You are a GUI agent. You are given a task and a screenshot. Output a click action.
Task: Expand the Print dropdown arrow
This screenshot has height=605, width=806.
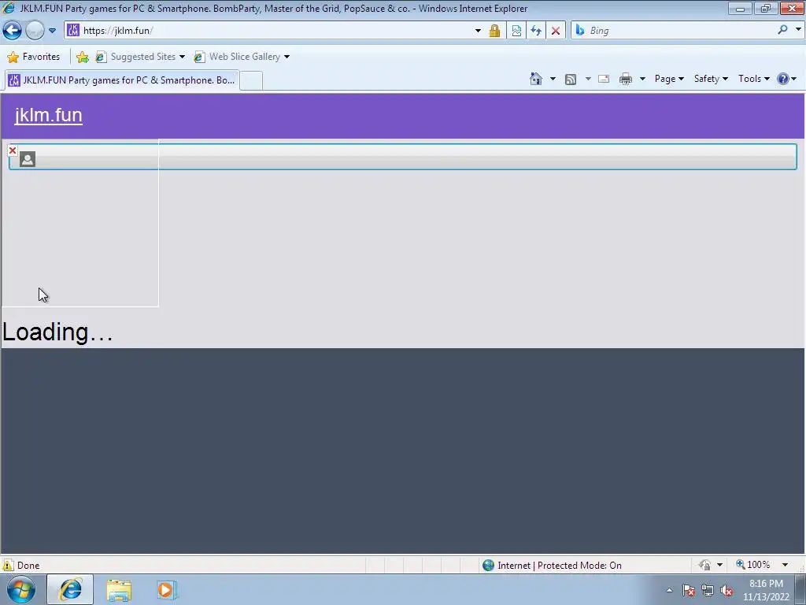point(642,79)
